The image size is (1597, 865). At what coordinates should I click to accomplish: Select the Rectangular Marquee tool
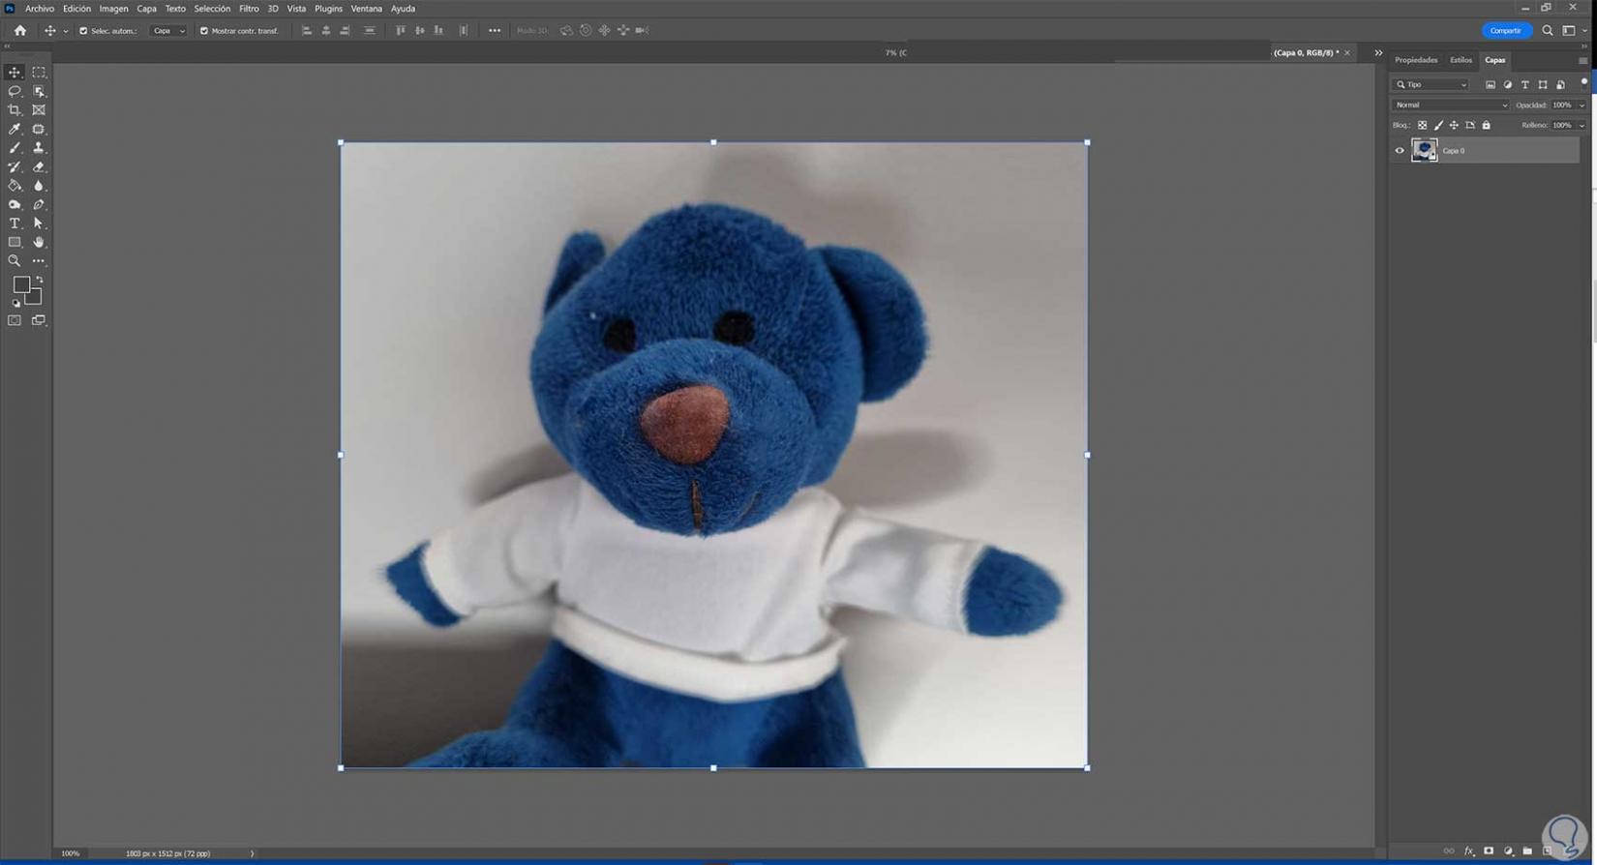39,73
